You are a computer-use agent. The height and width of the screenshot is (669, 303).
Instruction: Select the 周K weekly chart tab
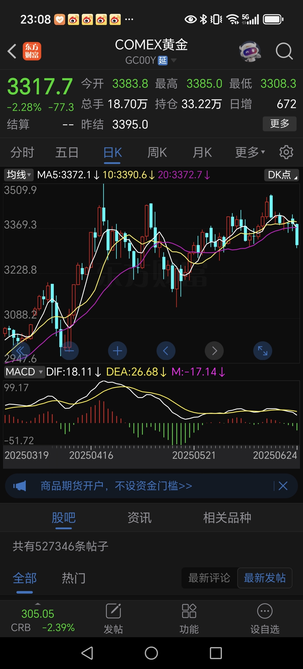(x=157, y=152)
